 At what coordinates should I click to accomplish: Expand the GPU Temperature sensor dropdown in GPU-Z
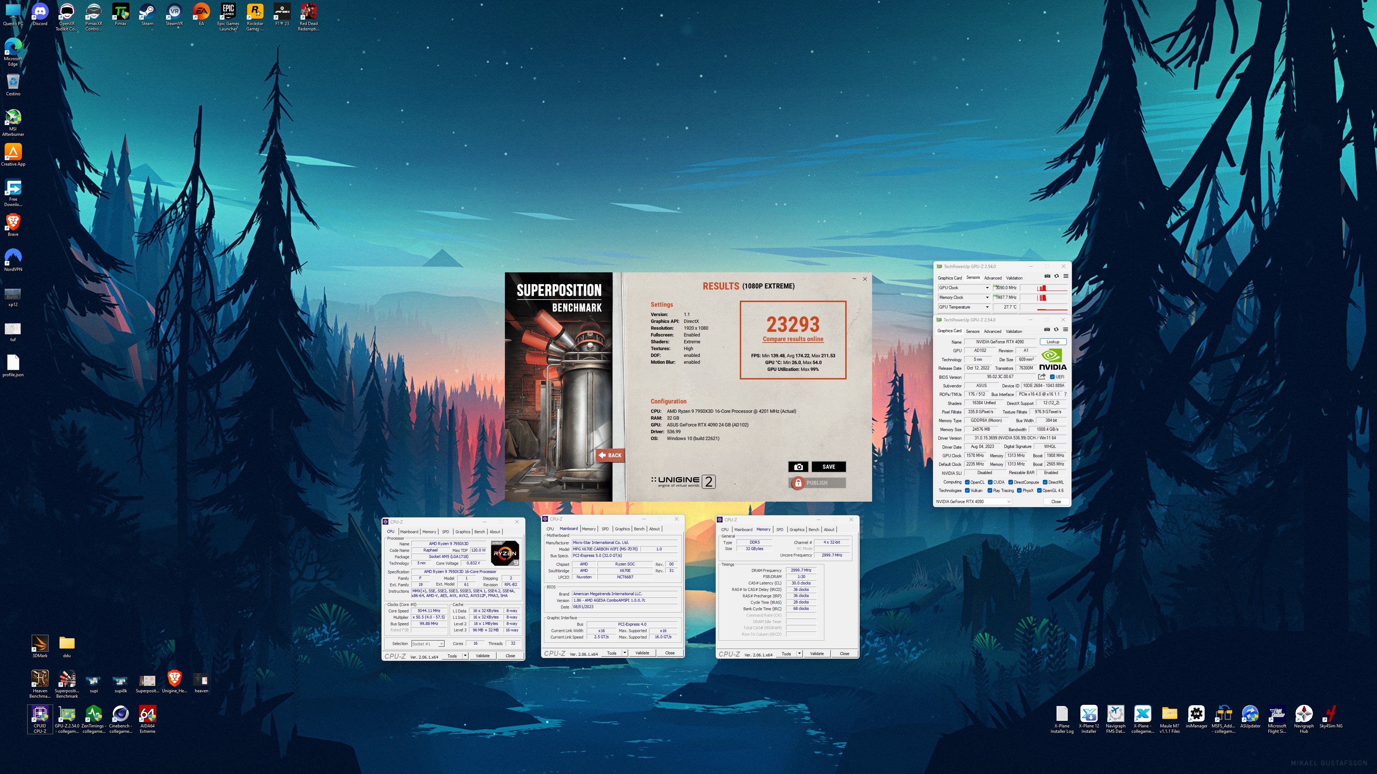click(987, 307)
